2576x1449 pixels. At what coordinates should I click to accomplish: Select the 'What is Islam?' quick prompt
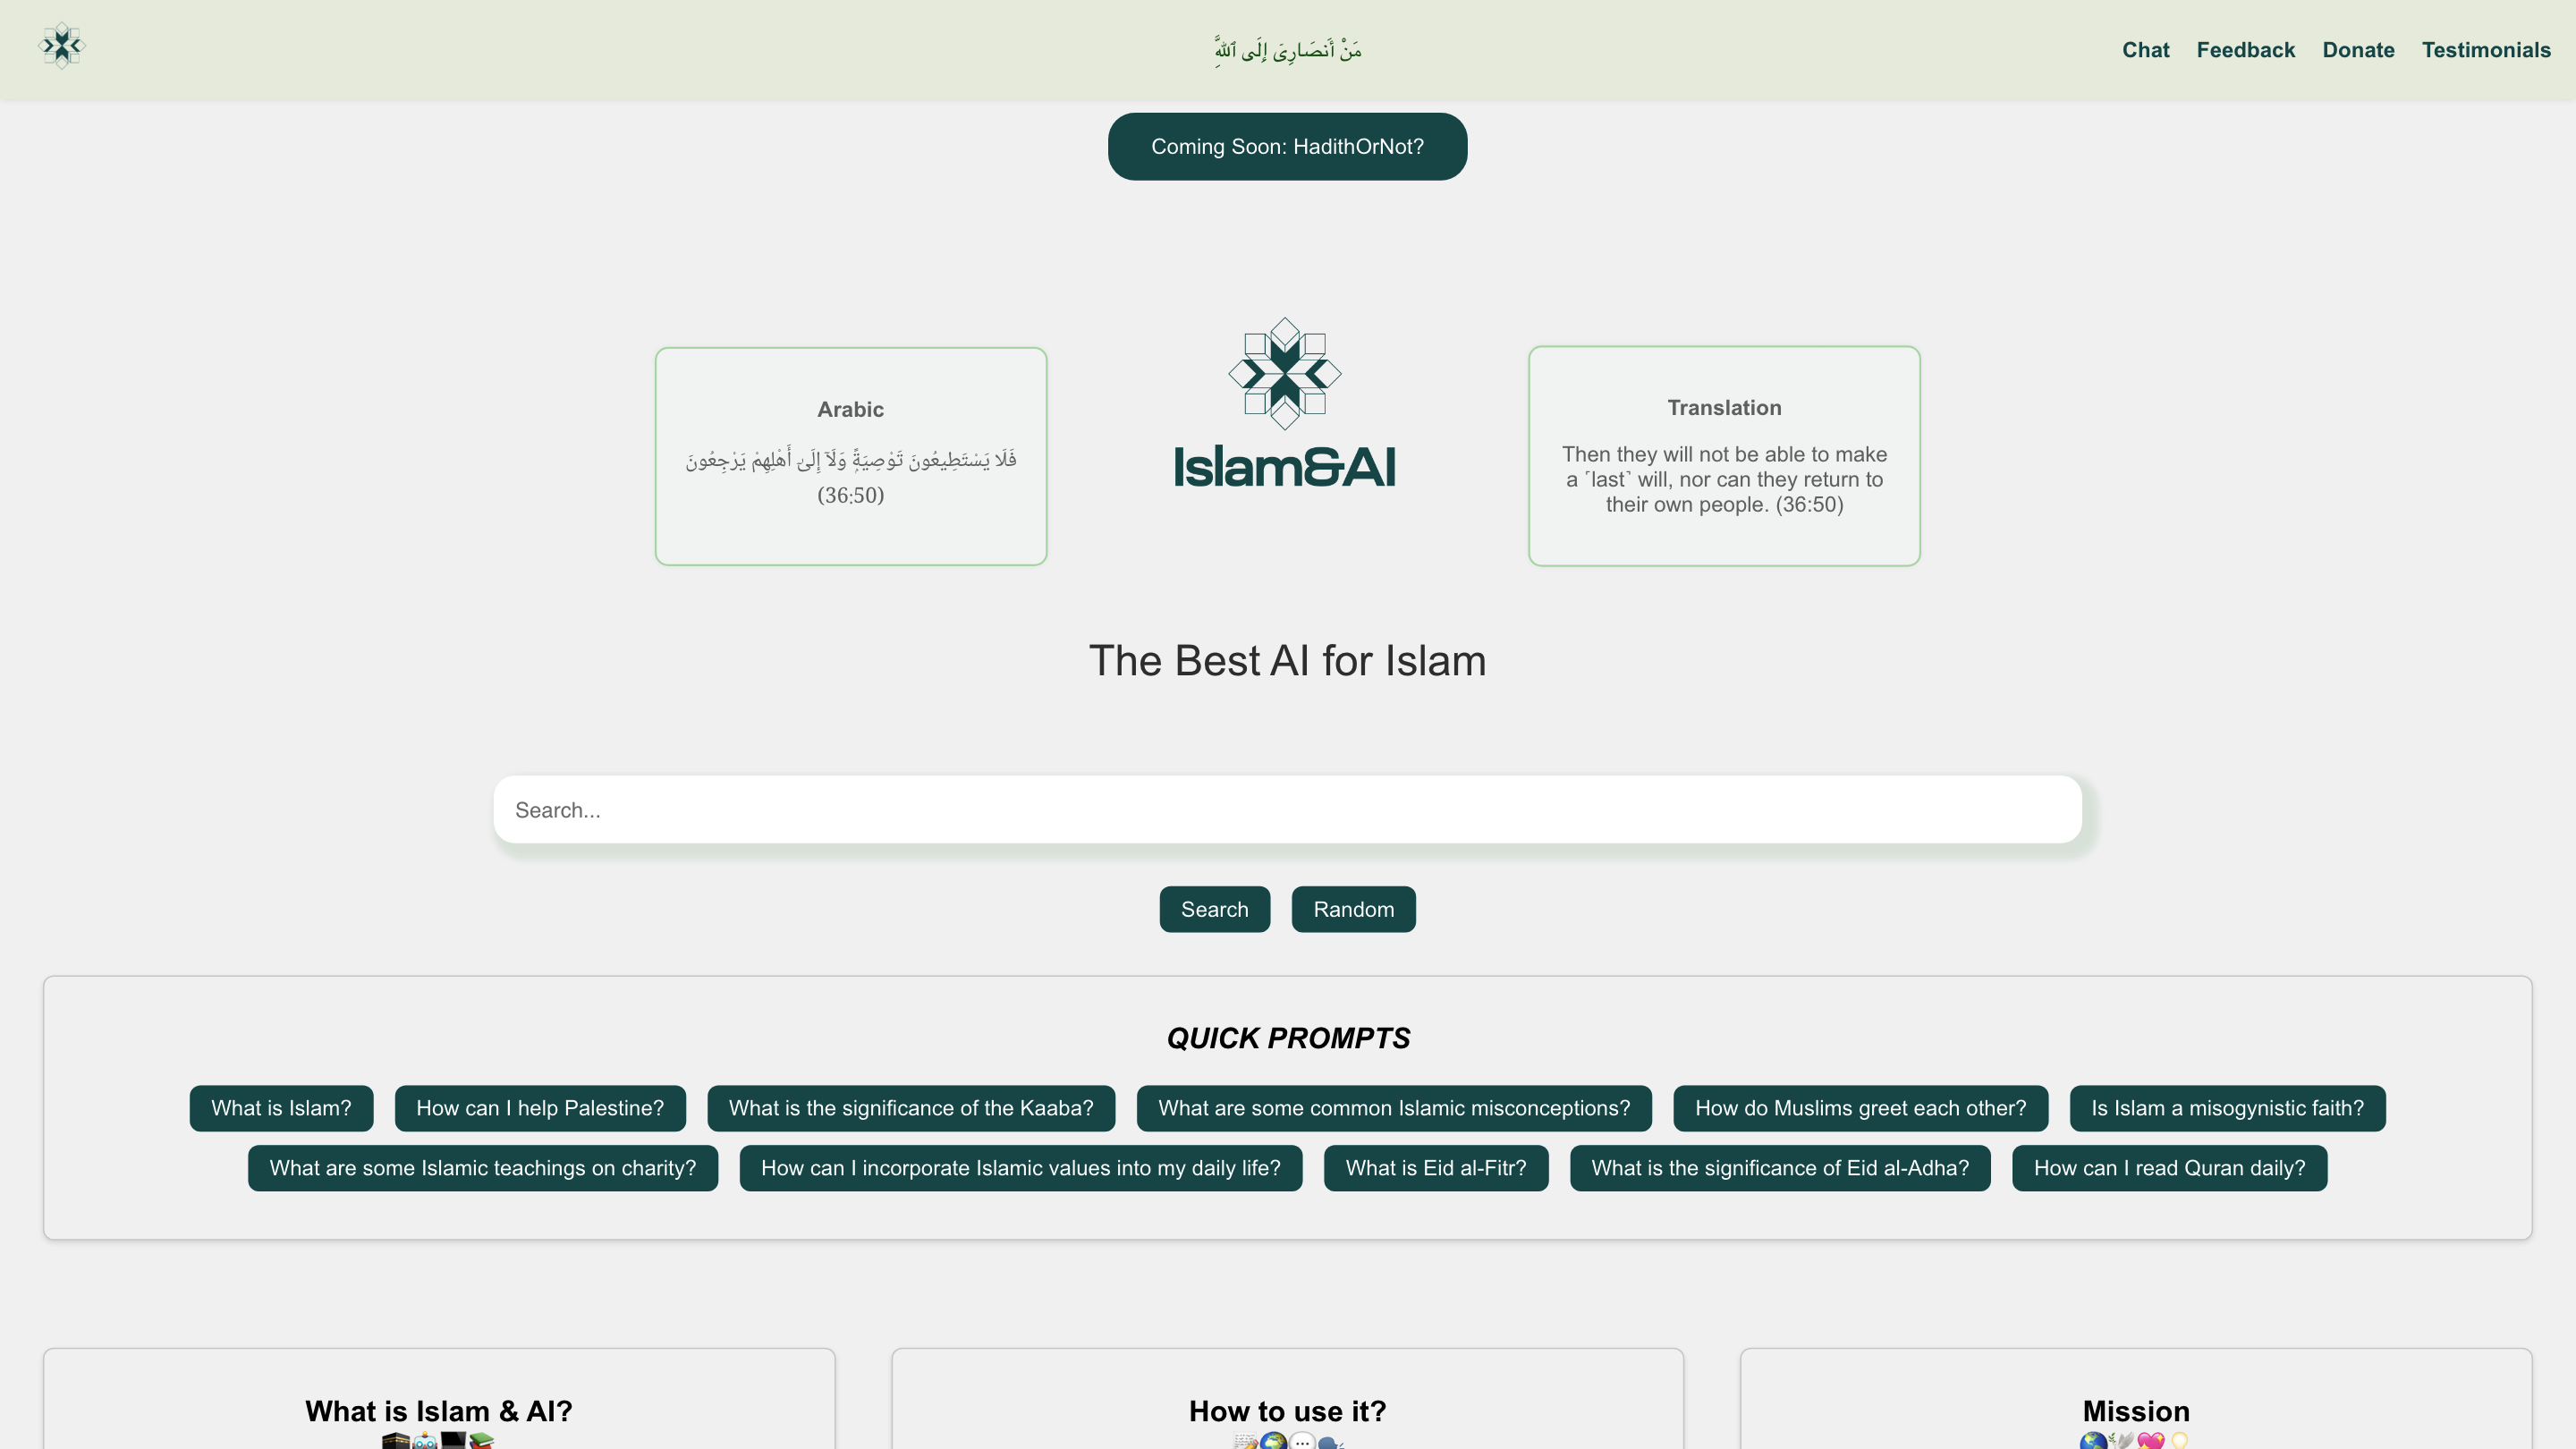pos(281,1108)
